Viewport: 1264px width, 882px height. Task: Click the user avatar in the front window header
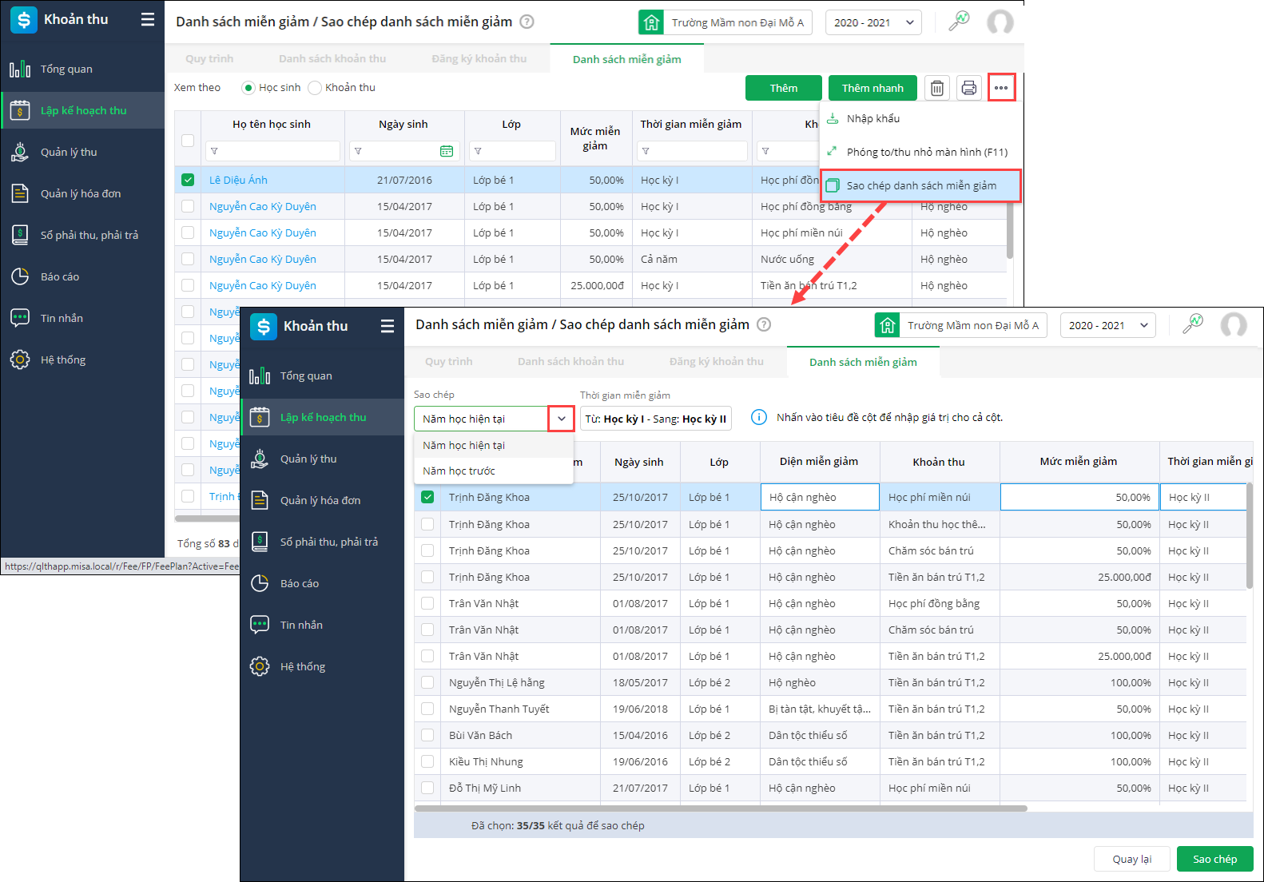(1234, 325)
